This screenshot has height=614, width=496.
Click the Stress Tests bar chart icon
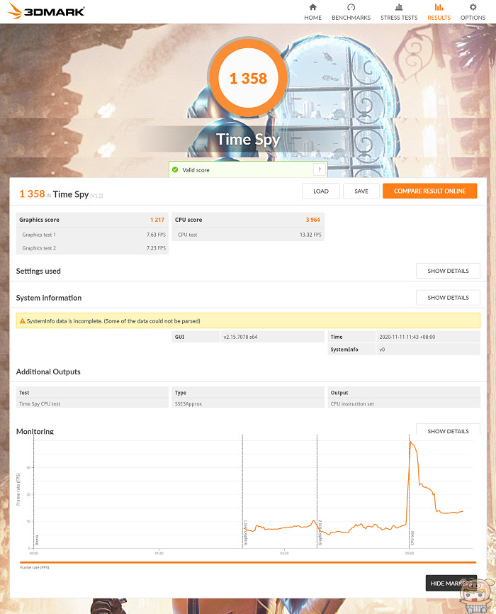(x=398, y=7)
